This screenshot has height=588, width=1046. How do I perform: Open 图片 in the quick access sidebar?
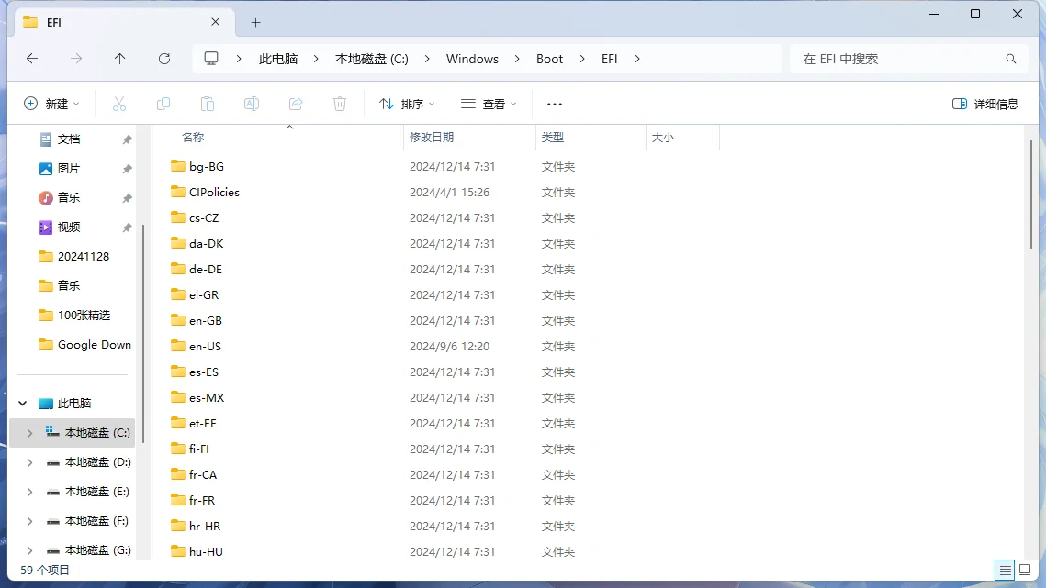tap(69, 169)
